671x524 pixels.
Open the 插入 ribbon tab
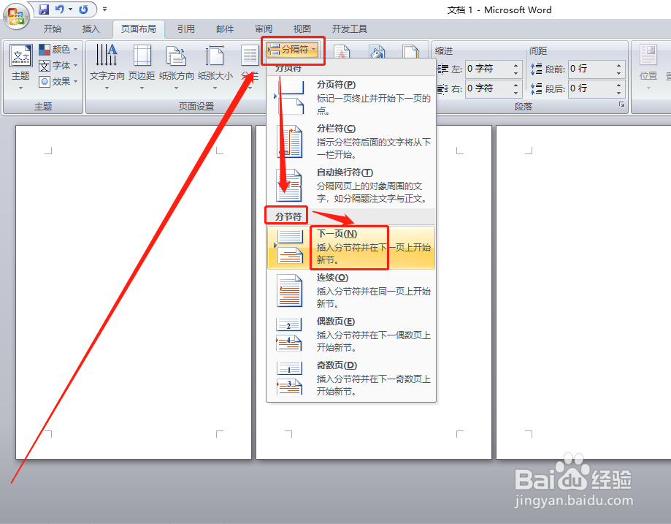[91, 29]
